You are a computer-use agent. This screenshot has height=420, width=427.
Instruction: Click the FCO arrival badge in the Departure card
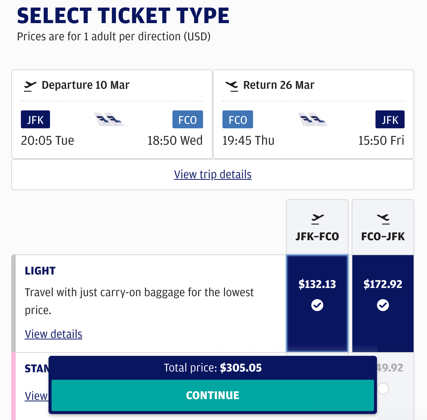[x=187, y=120]
